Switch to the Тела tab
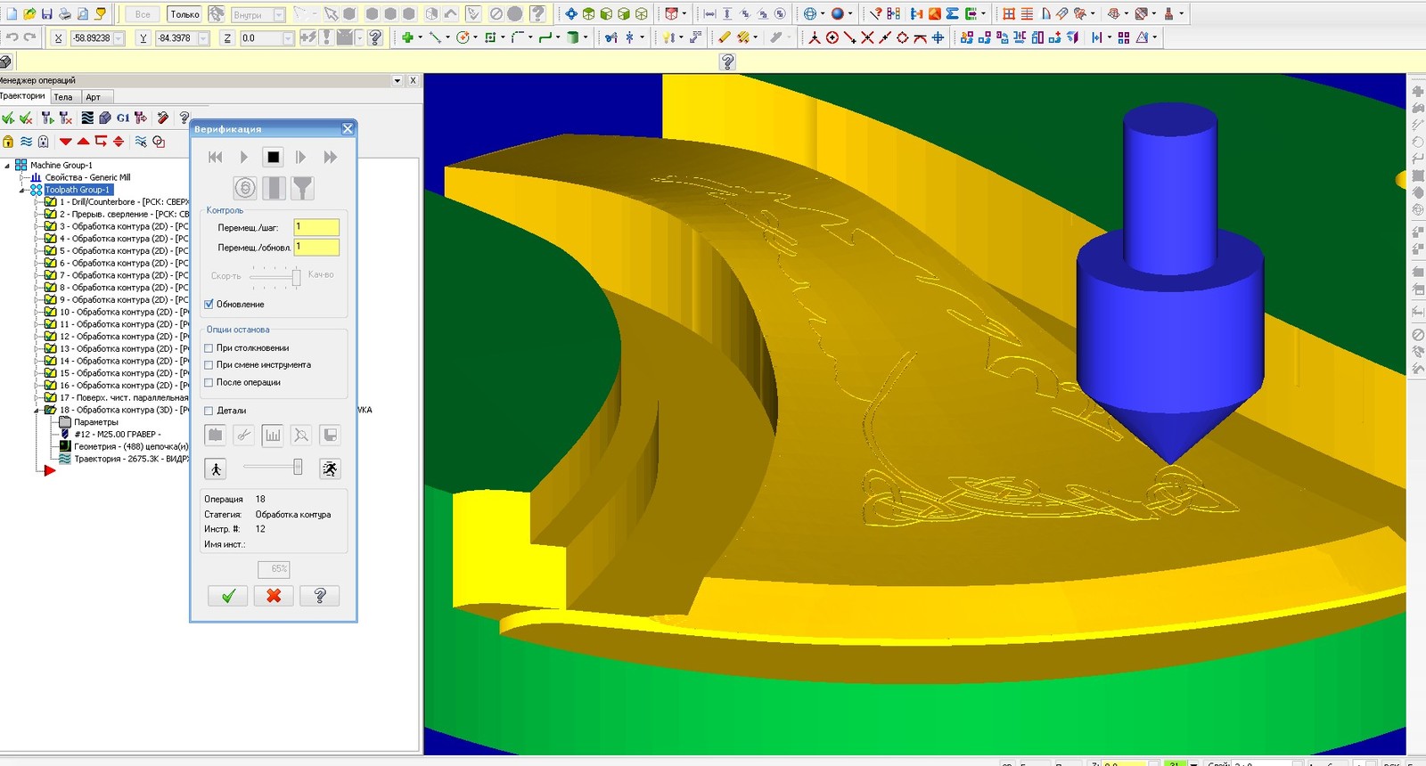 coord(63,97)
